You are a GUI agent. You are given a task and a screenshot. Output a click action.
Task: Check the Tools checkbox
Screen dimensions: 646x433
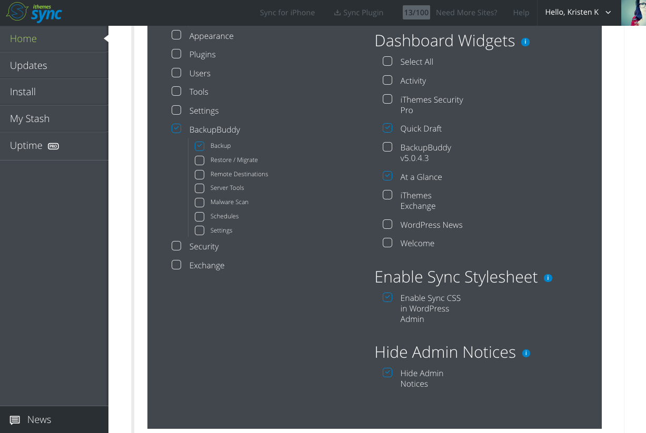(176, 91)
